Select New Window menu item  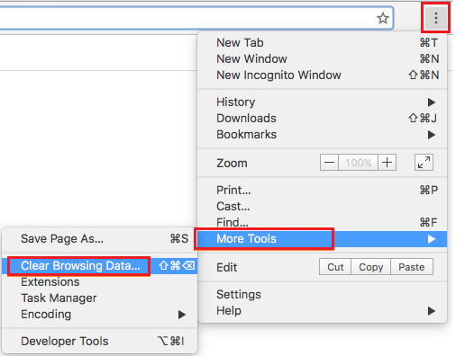tap(322, 59)
